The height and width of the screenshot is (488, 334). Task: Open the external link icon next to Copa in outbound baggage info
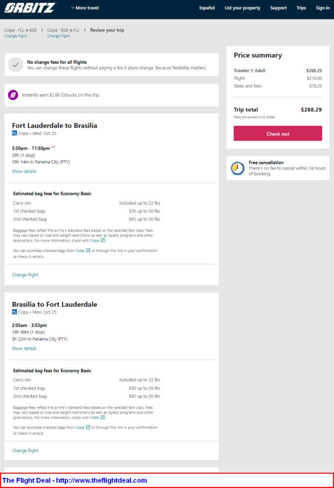[x=103, y=241]
